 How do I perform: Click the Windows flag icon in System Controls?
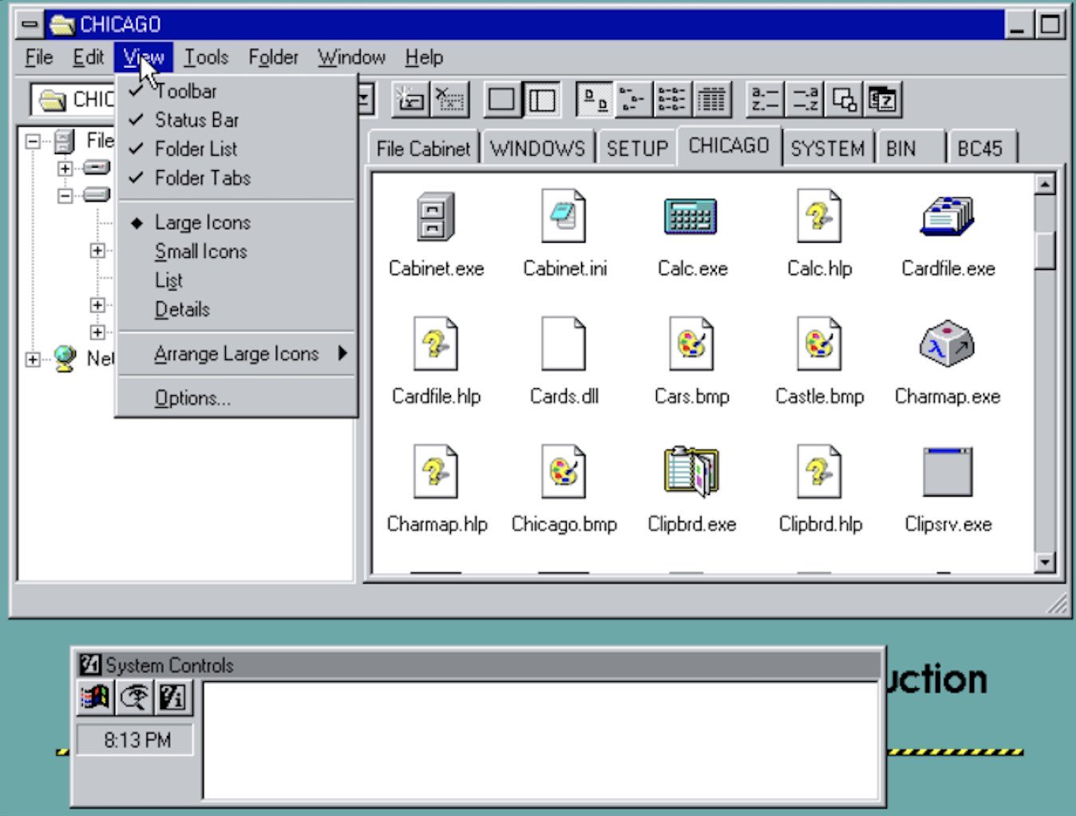pyautogui.click(x=94, y=695)
